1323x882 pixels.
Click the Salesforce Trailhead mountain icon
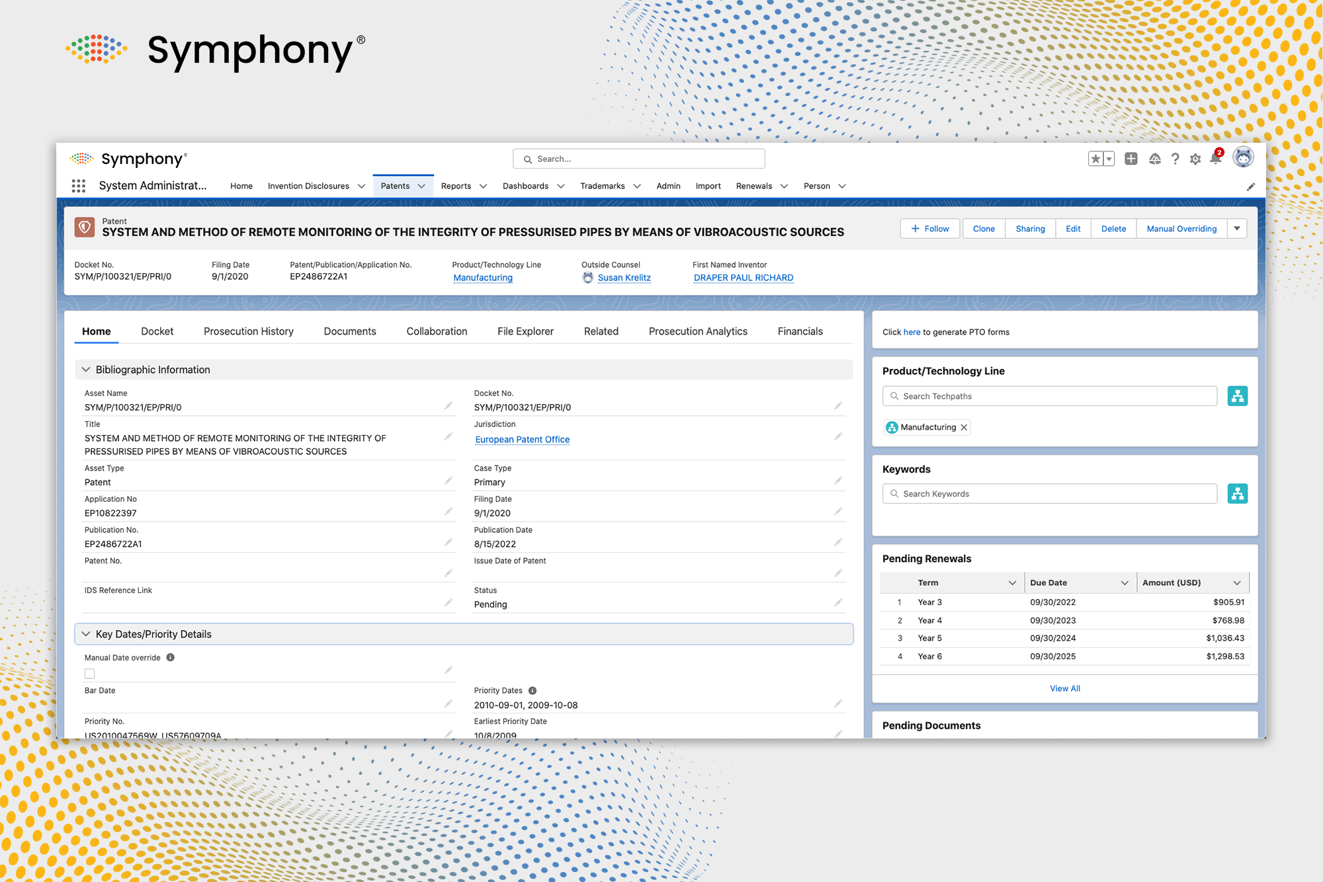(1154, 159)
